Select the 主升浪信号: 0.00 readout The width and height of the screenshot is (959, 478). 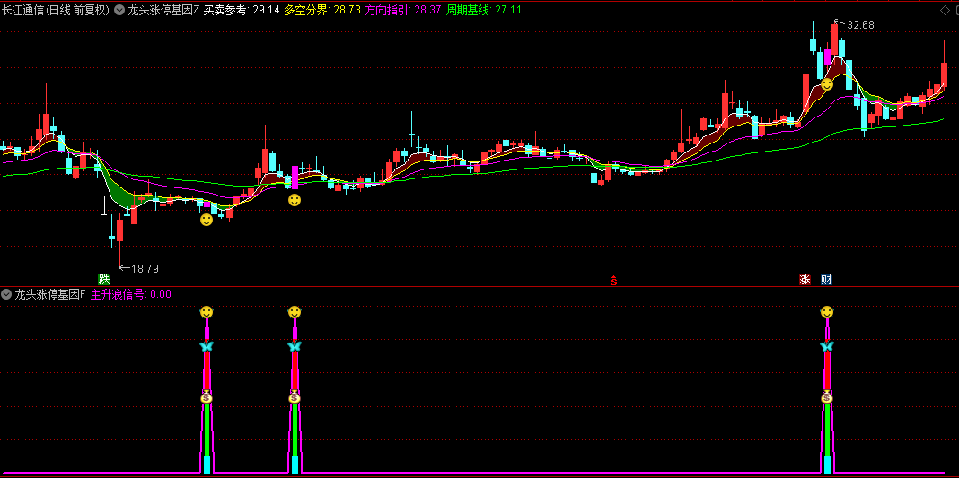click(131, 294)
